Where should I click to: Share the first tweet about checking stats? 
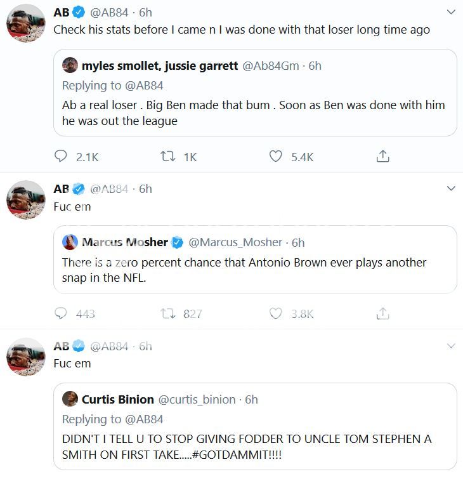(x=382, y=156)
